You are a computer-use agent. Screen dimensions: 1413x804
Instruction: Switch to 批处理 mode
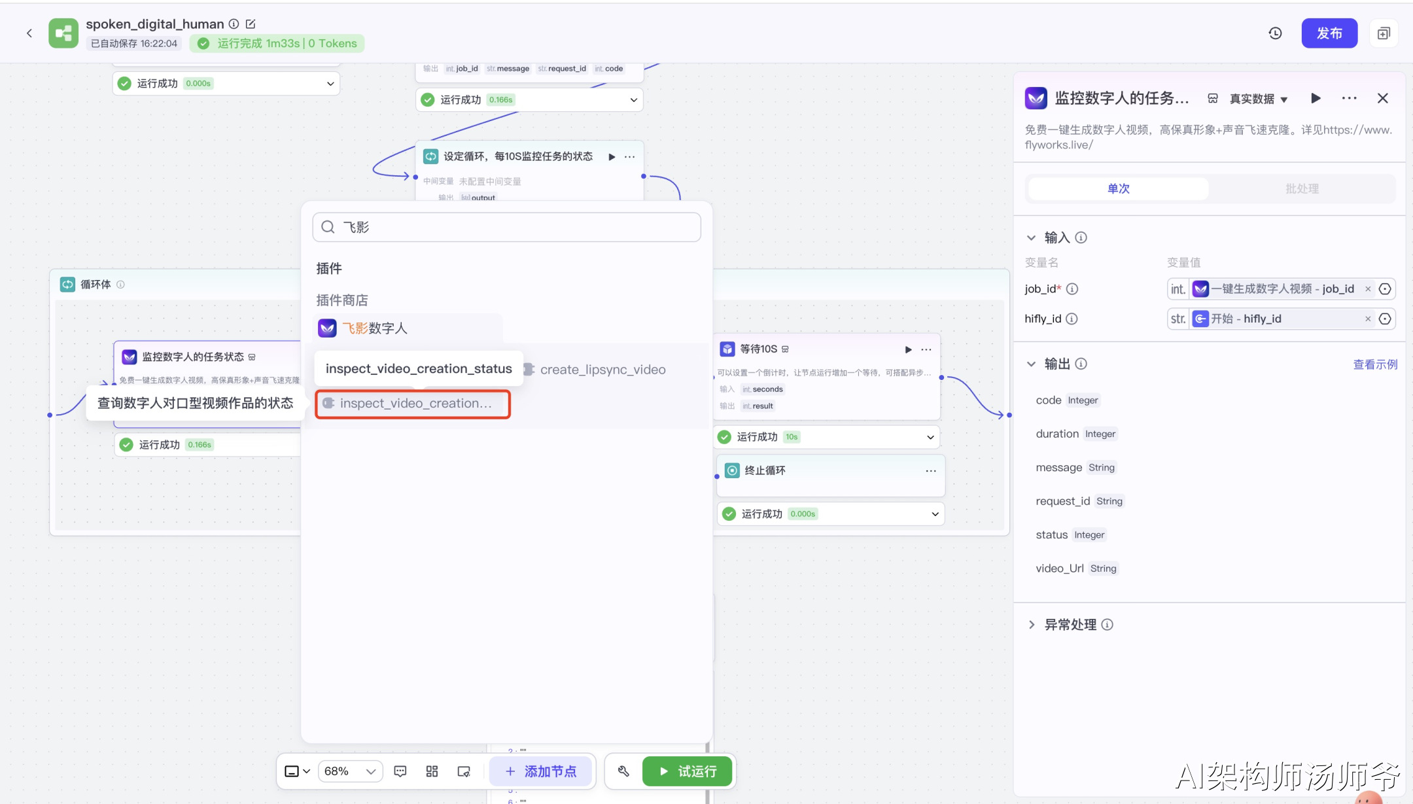tap(1302, 189)
